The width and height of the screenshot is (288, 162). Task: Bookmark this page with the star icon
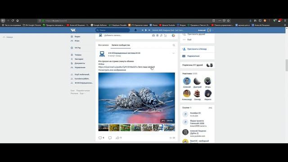click(228, 21)
